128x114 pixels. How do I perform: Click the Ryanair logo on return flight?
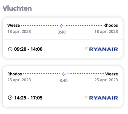pos(101,98)
